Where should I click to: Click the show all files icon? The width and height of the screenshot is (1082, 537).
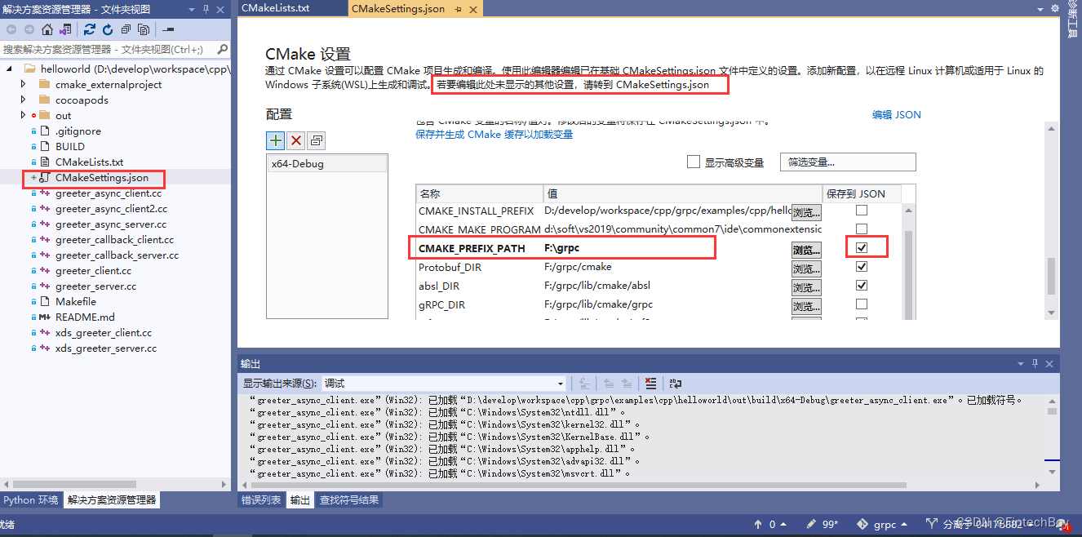[144, 29]
